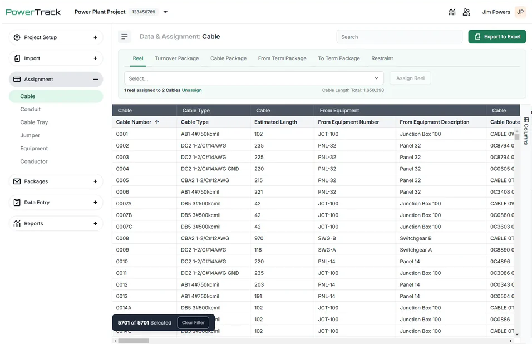Click the Packages envelope icon
This screenshot has height=344, width=532.
click(x=17, y=181)
